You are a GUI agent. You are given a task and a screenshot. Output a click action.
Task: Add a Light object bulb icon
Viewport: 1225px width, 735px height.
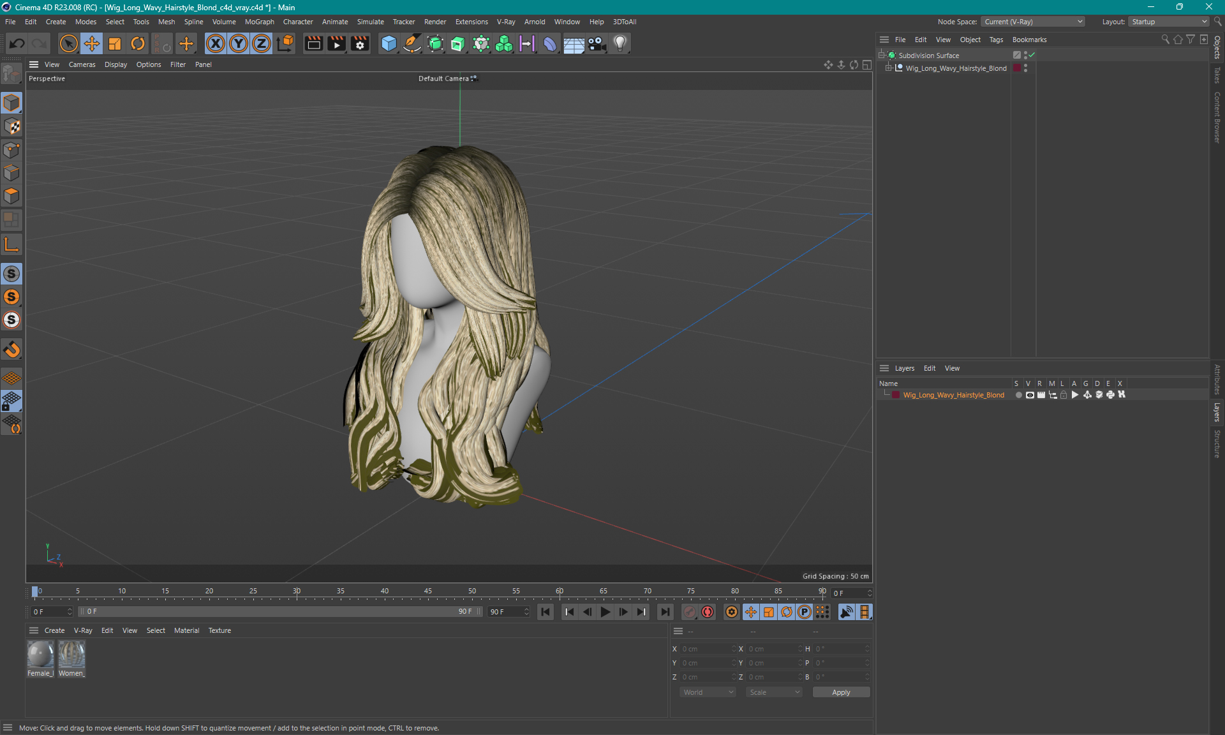tap(620, 43)
